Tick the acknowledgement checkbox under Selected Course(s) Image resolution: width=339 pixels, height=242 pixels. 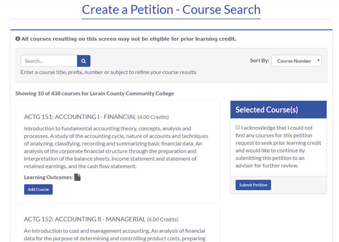pos(238,127)
